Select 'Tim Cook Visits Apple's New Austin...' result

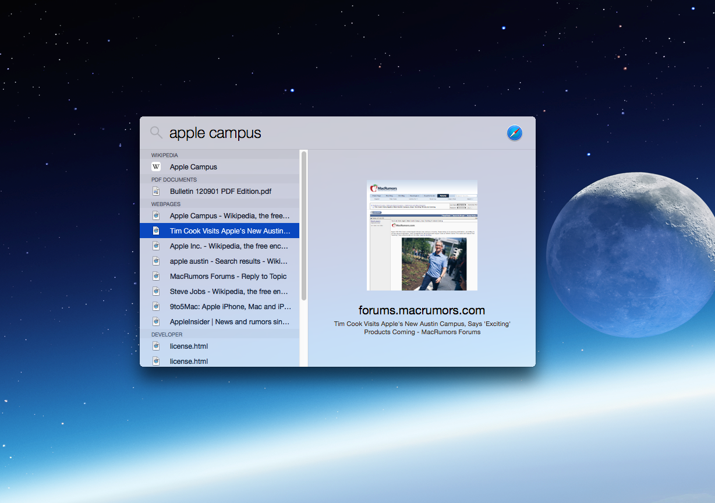pos(220,231)
